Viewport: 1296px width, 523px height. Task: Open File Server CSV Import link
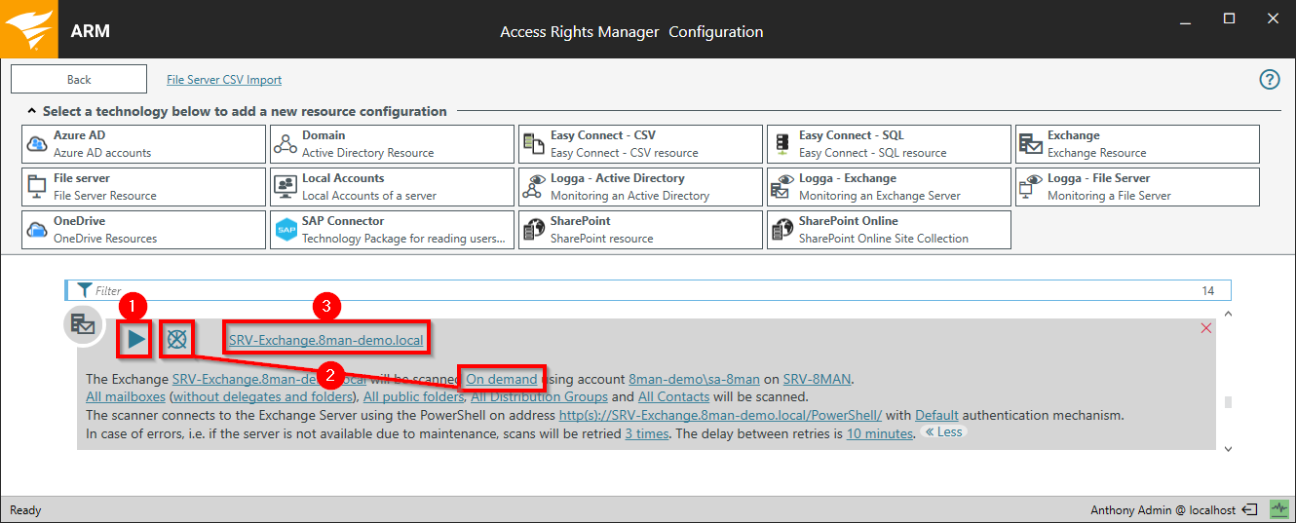[x=224, y=80]
